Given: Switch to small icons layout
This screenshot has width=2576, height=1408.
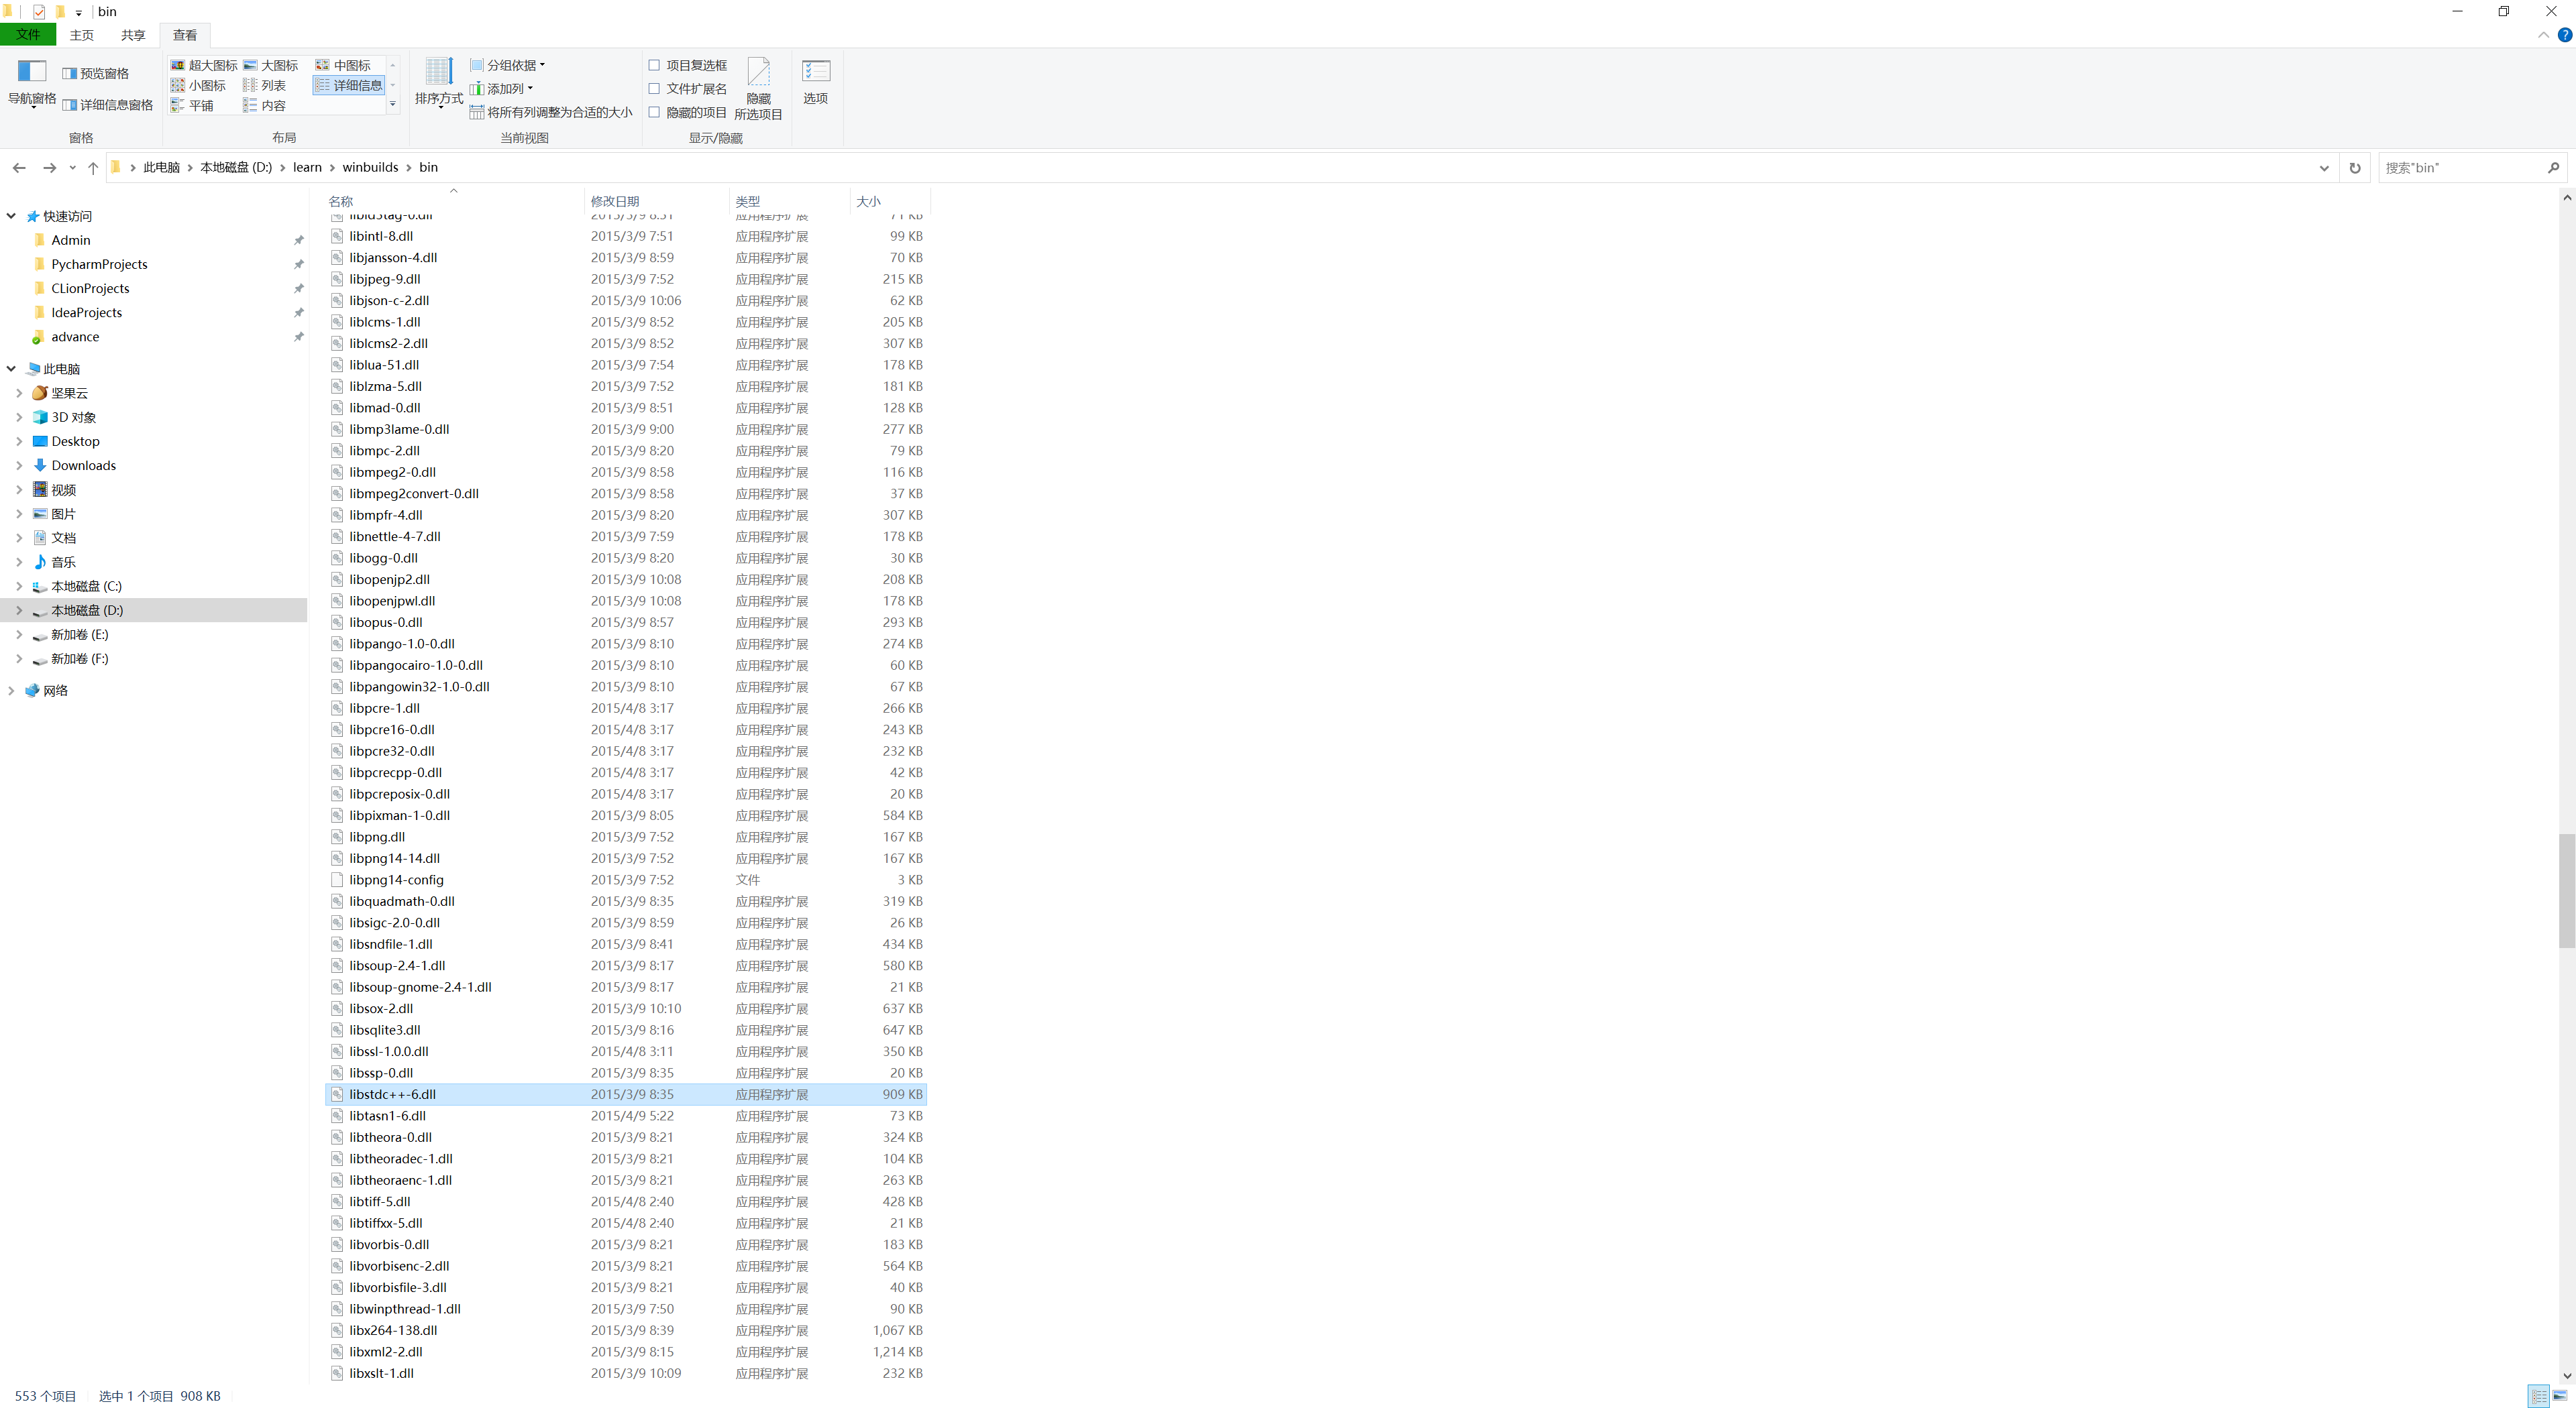Looking at the screenshot, I should pyautogui.click(x=198, y=85).
